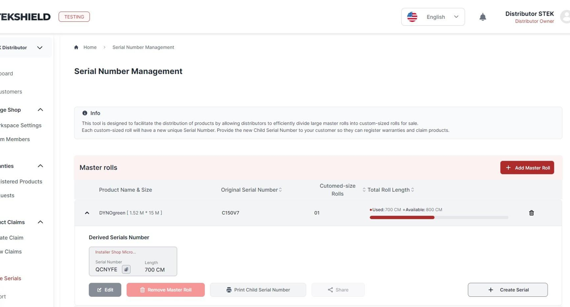Click the Share button
Viewport: 570px width, 307px height.
pos(338,290)
